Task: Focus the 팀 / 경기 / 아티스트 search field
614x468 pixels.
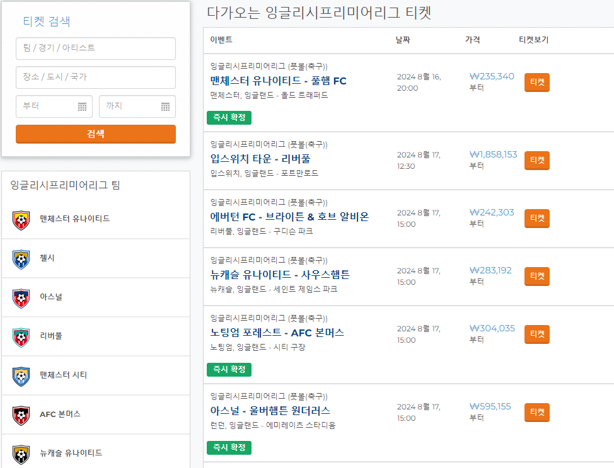Action: point(96,49)
